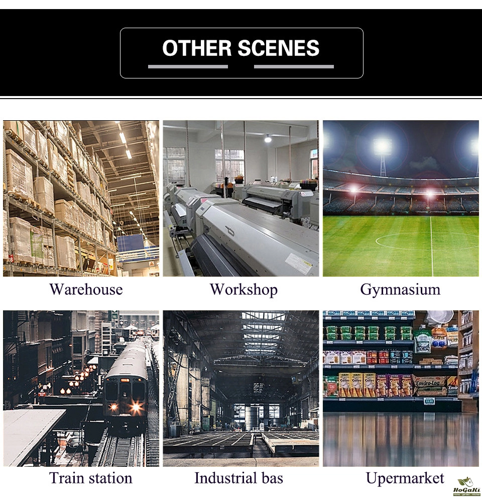This screenshot has height=503, width=482.
Task: Click the HoGaKi logo icon
Action: [467, 486]
